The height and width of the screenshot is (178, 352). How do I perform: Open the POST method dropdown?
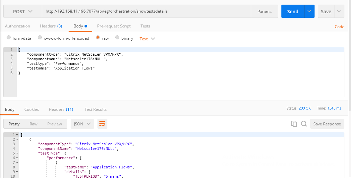coord(23,12)
